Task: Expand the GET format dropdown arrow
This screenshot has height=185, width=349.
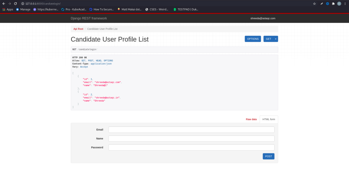Action: [x=276, y=39]
